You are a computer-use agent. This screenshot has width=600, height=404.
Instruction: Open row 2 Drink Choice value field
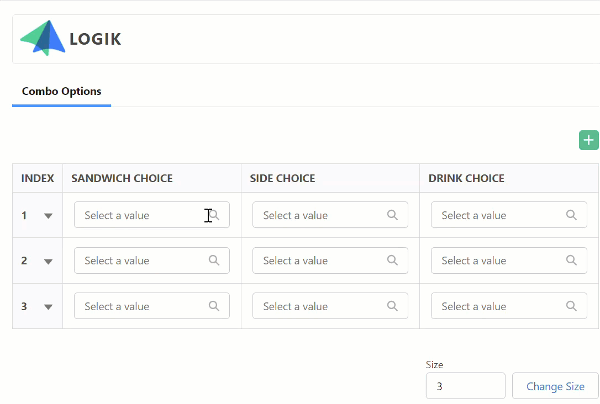(x=509, y=261)
